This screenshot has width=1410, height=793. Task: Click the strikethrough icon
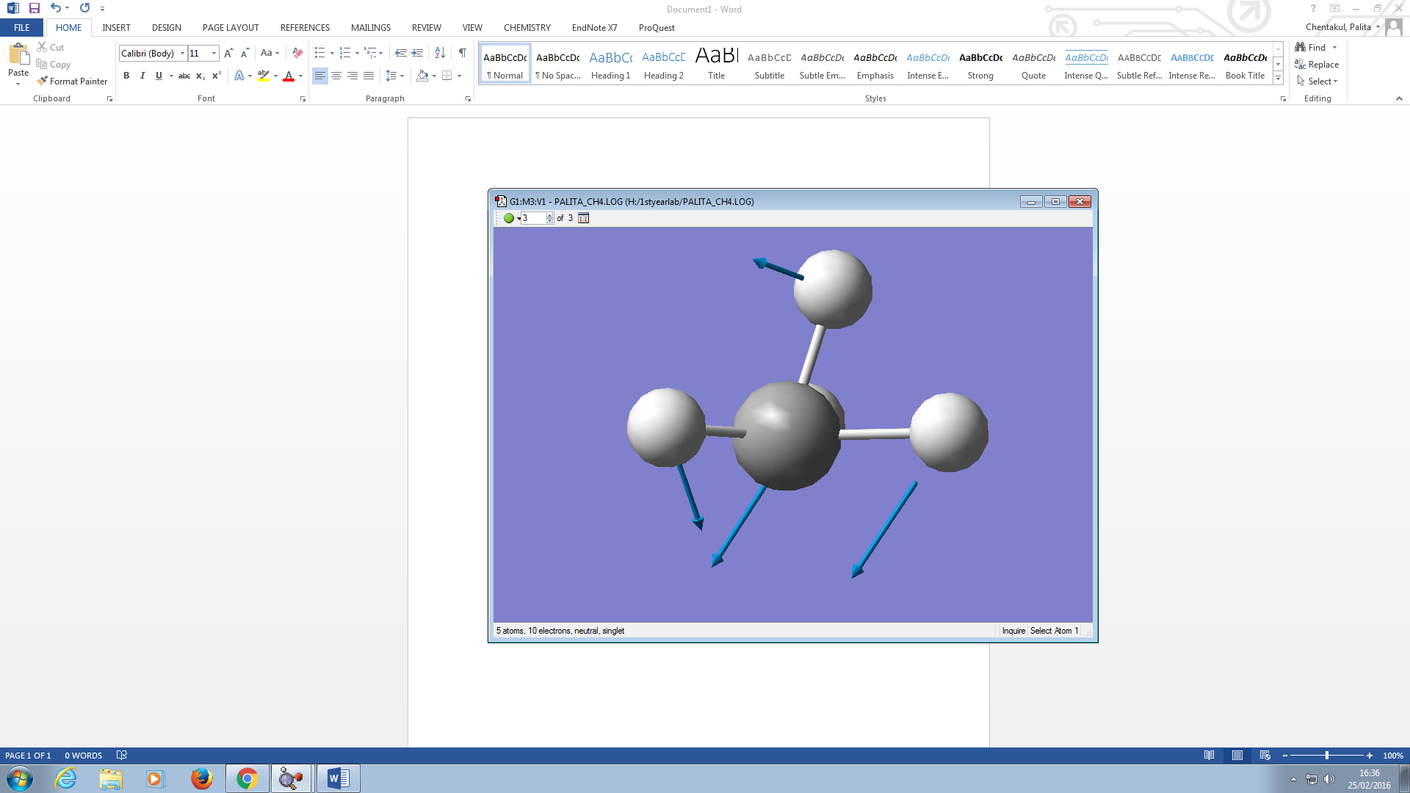coord(184,76)
